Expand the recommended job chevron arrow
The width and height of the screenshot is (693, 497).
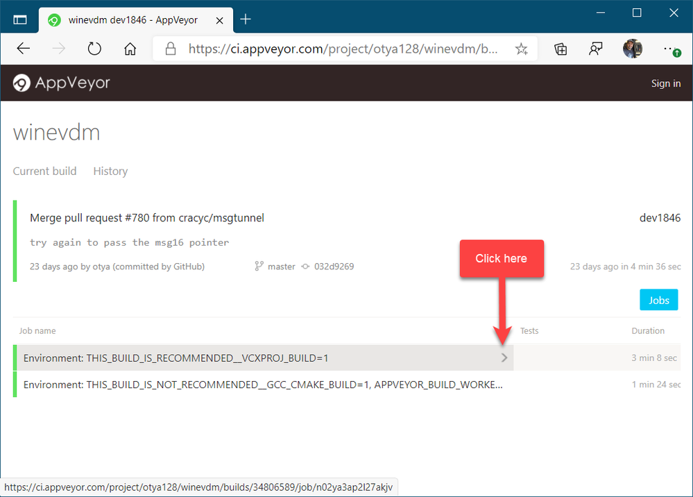coord(504,357)
